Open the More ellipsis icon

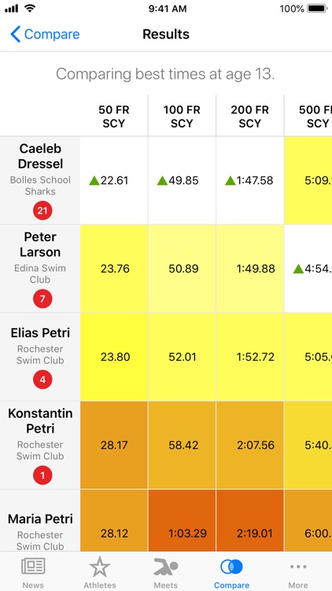pyautogui.click(x=298, y=566)
